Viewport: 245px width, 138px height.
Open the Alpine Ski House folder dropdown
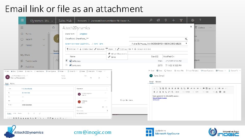[x=158, y=44]
